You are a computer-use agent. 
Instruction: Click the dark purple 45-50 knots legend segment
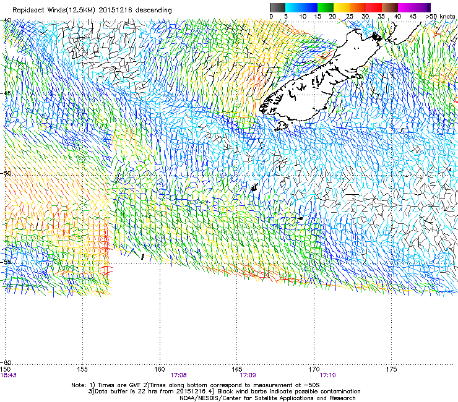(422, 7)
